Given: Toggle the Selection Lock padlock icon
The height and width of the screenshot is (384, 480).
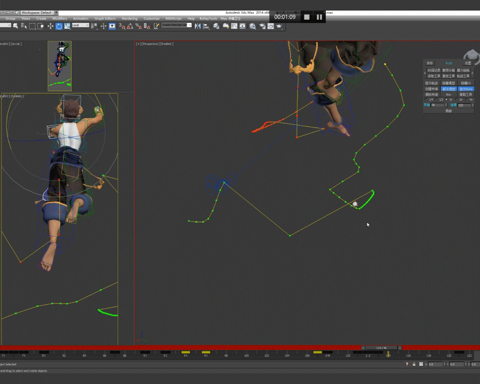Looking at the screenshot, I should pos(414,364).
